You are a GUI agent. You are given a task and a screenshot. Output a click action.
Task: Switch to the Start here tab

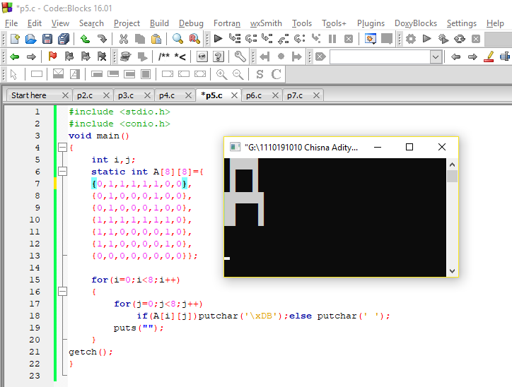coord(29,95)
